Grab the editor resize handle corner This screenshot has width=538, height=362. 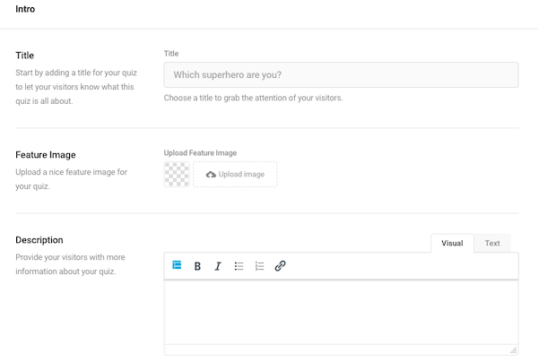pyautogui.click(x=513, y=349)
